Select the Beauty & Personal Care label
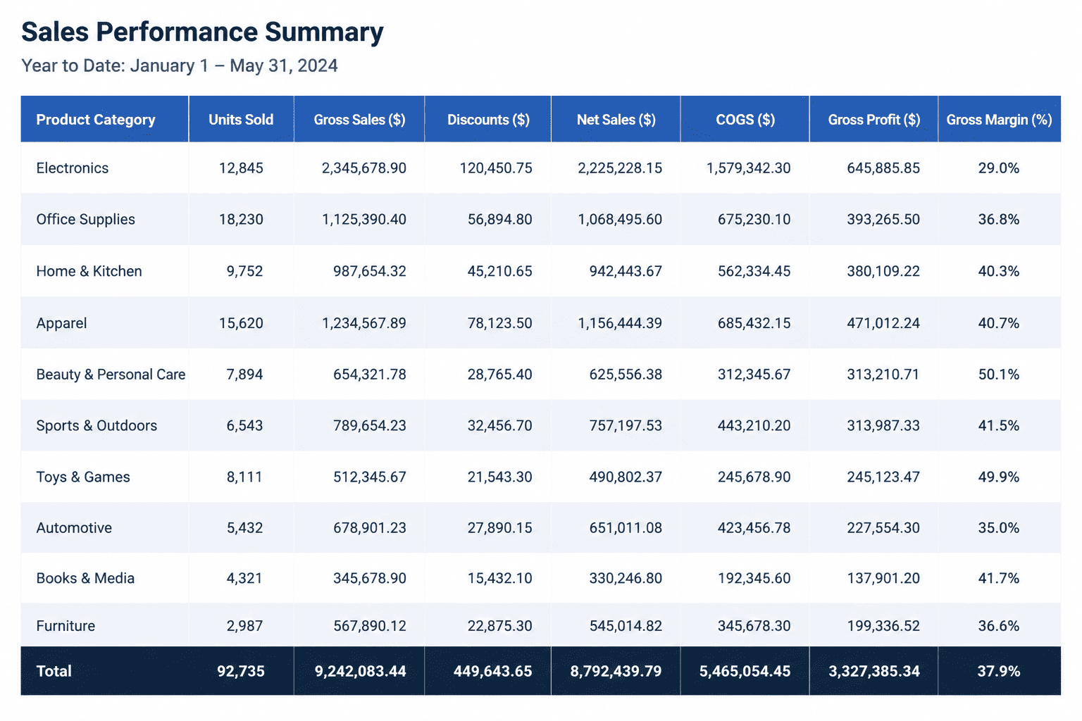The height and width of the screenshot is (721, 1082). pos(111,375)
